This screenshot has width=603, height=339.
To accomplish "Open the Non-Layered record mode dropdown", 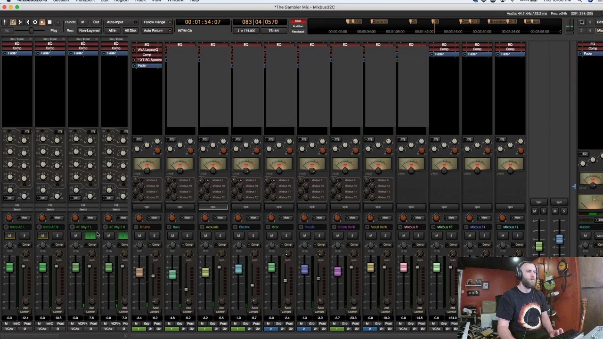I will coord(89,31).
